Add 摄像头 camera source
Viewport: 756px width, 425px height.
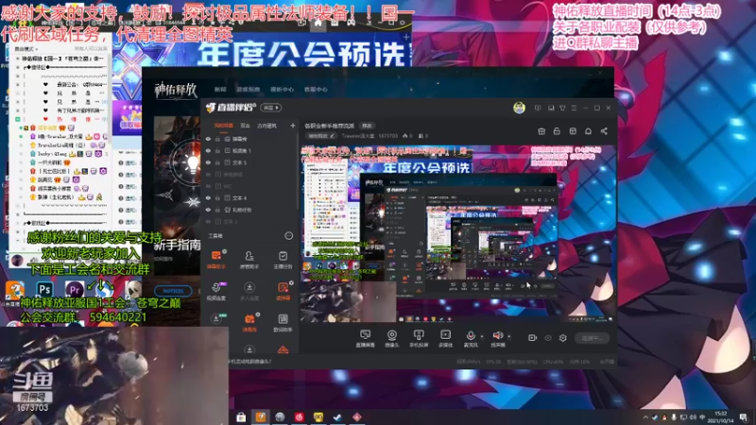pyautogui.click(x=392, y=338)
